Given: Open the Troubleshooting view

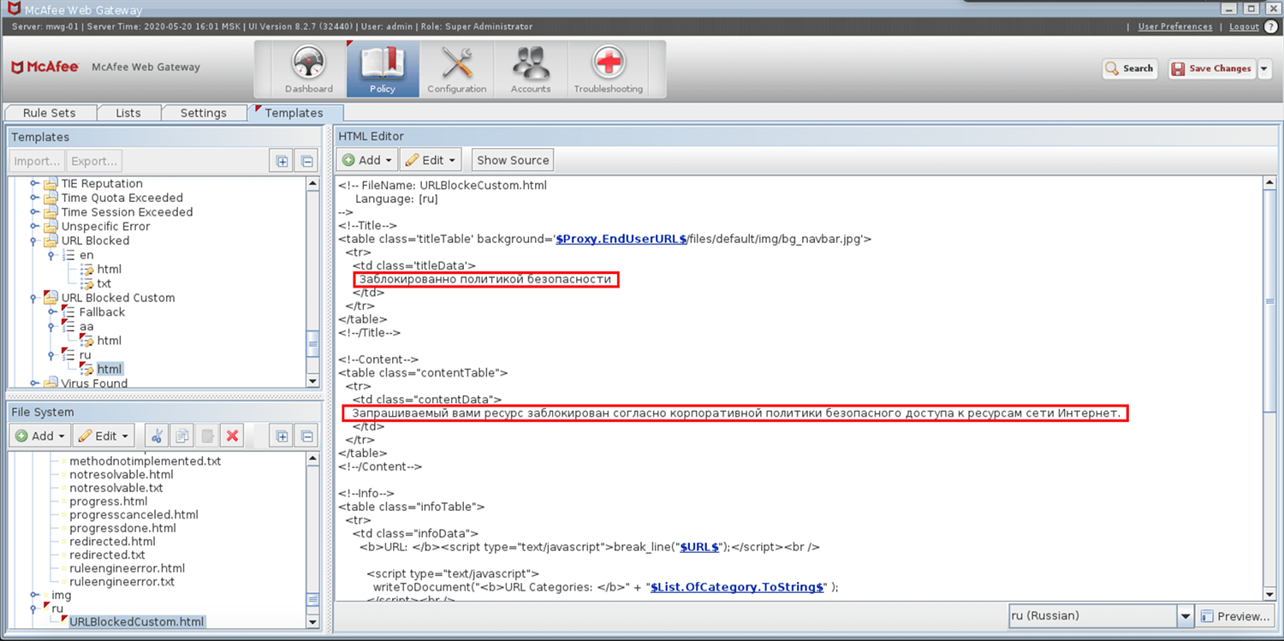Looking at the screenshot, I should pyautogui.click(x=608, y=68).
